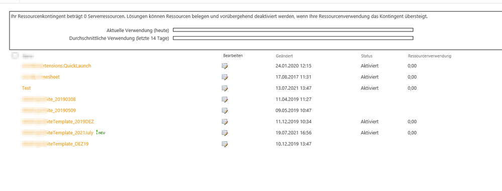Click Aktiviert status for iteTemplate_2019DEZ
Screen dimensions: 502x191
click(370, 122)
